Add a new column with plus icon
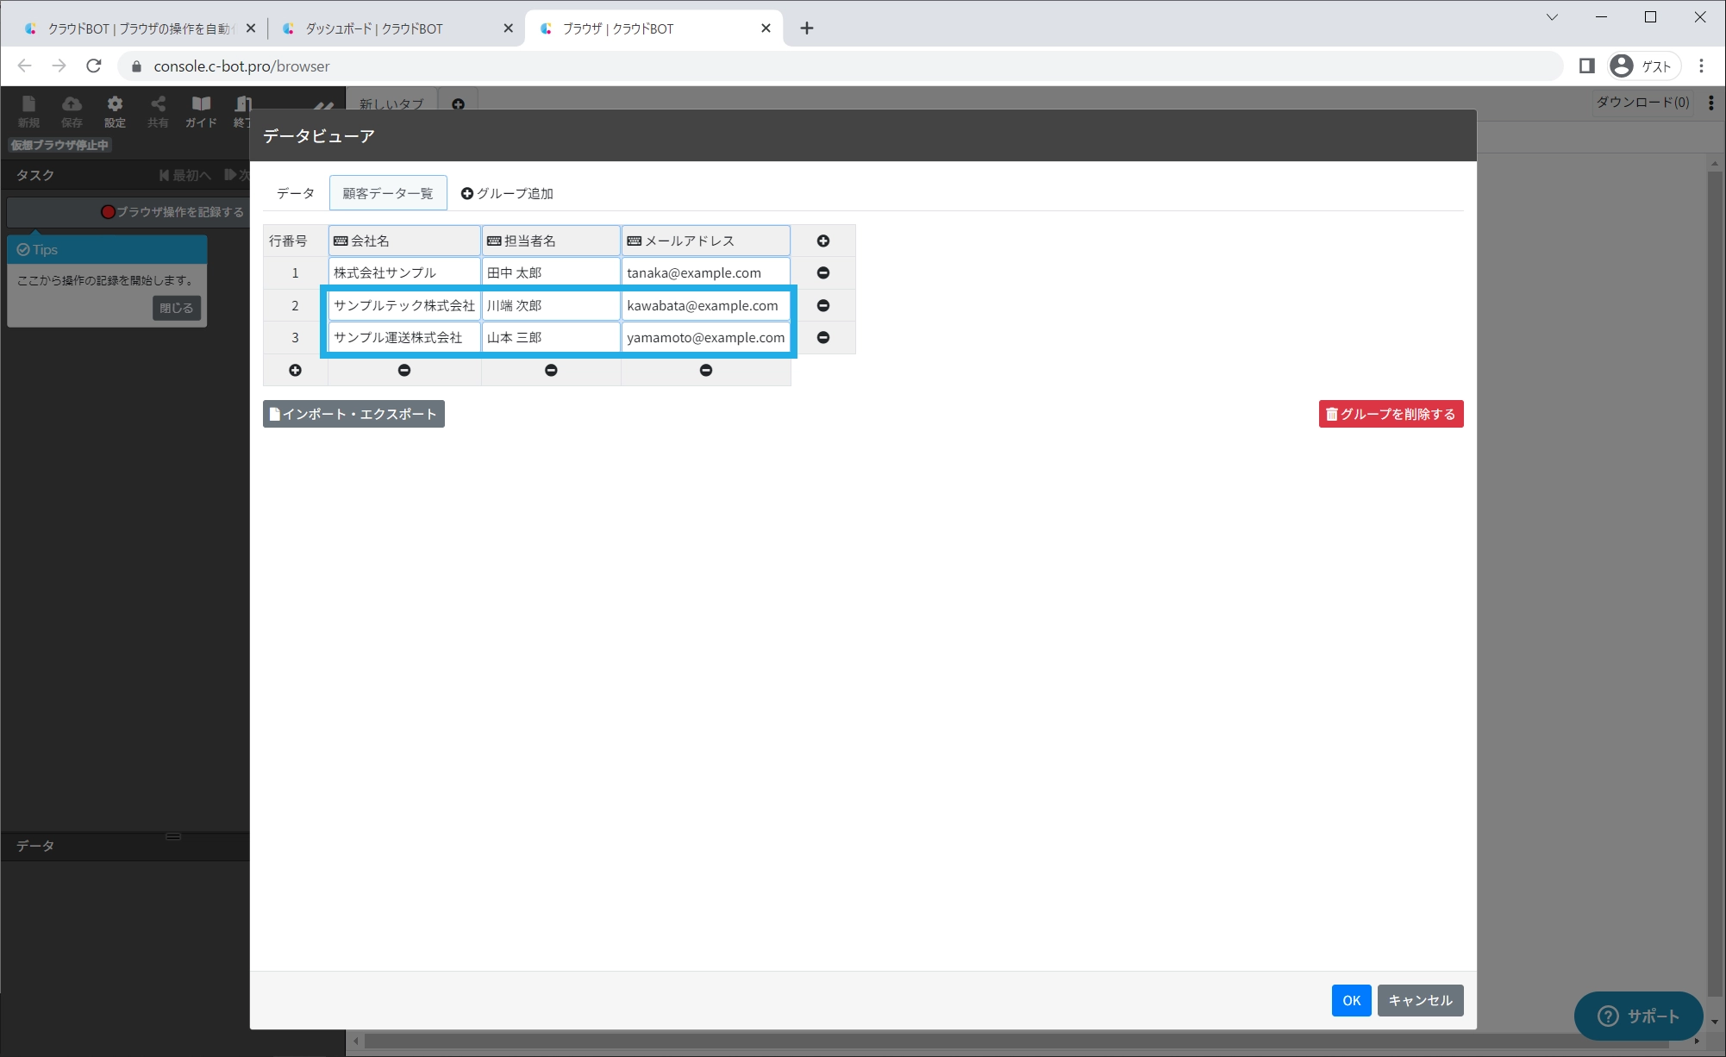The image size is (1726, 1057). pos(822,241)
